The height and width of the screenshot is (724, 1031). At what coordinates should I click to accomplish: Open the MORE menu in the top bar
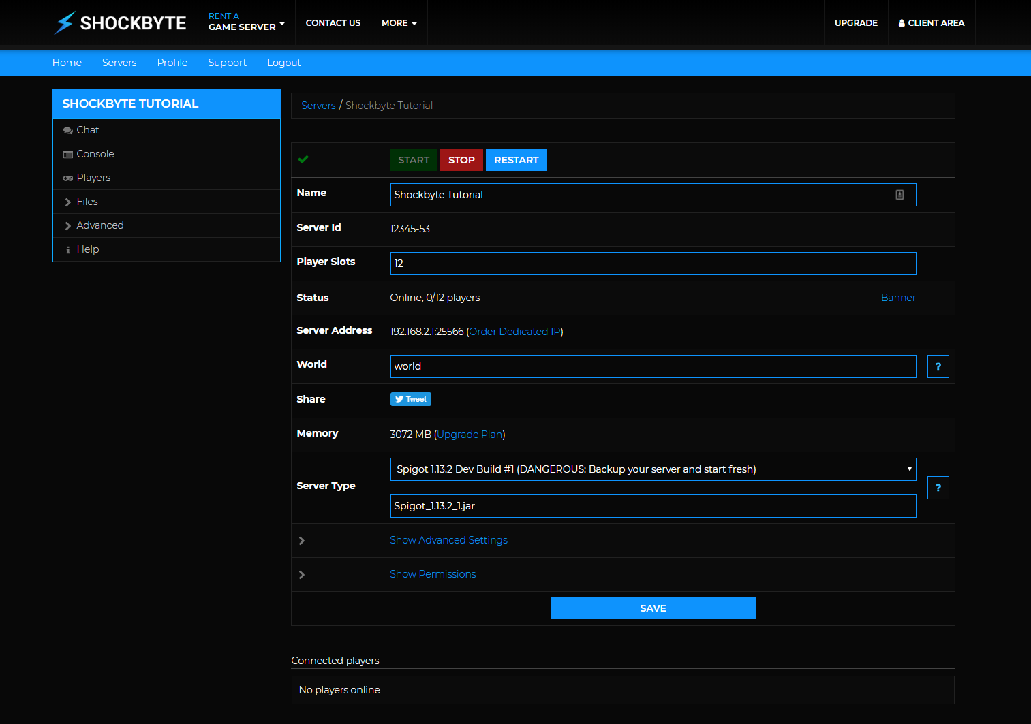[399, 22]
